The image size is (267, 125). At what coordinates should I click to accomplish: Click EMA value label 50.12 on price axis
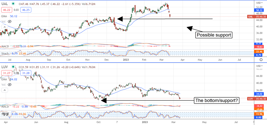pyautogui.click(x=259, y=10)
